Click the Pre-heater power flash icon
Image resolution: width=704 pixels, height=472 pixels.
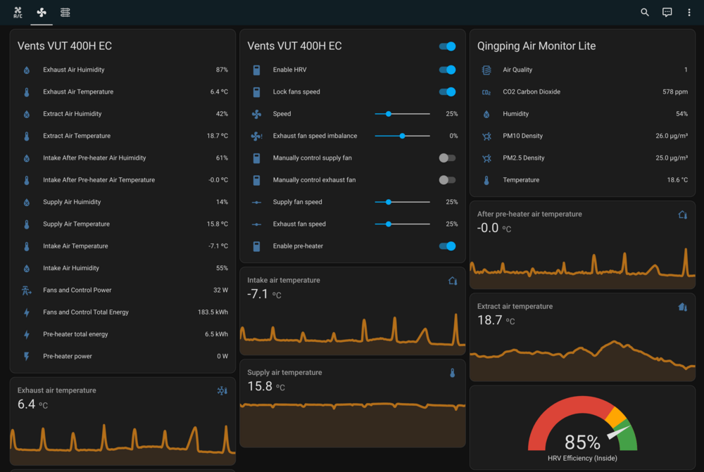27,357
